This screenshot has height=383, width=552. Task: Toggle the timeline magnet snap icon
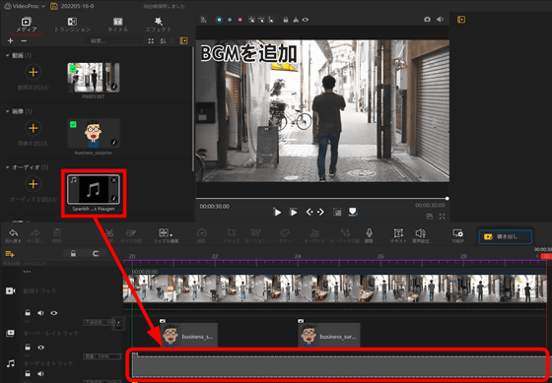pos(96,253)
